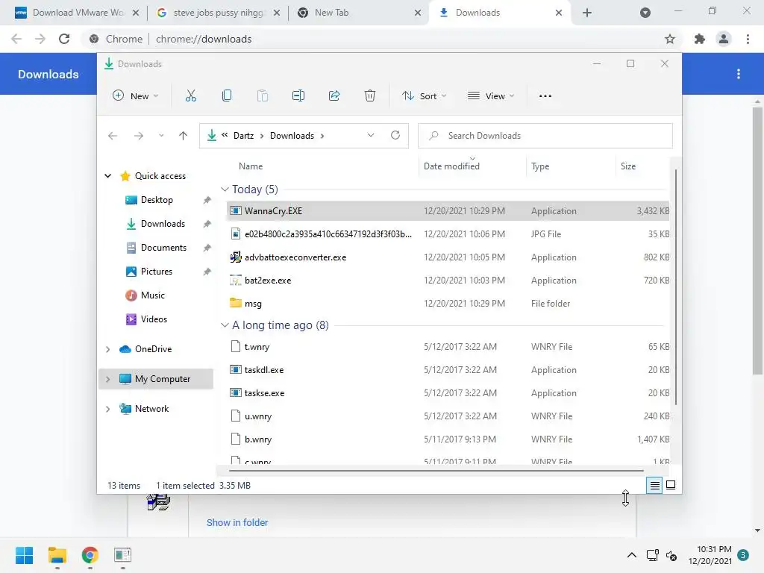Bookmark this page with Chrome's star icon
The width and height of the screenshot is (764, 573).
point(670,39)
